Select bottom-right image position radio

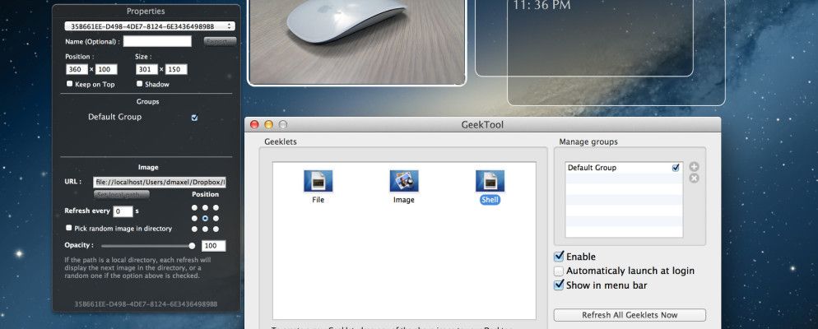click(x=216, y=229)
